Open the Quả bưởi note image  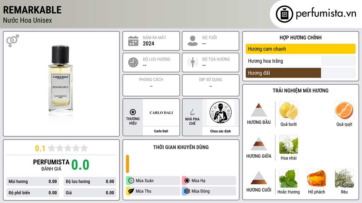point(288,110)
